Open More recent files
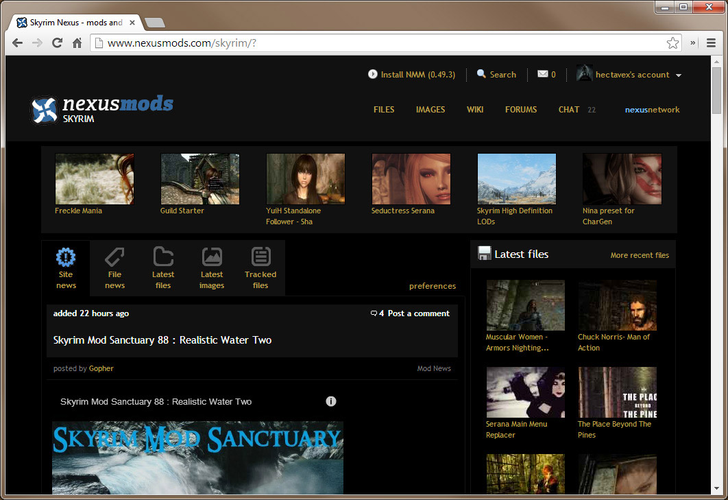728x500 pixels. click(x=640, y=254)
